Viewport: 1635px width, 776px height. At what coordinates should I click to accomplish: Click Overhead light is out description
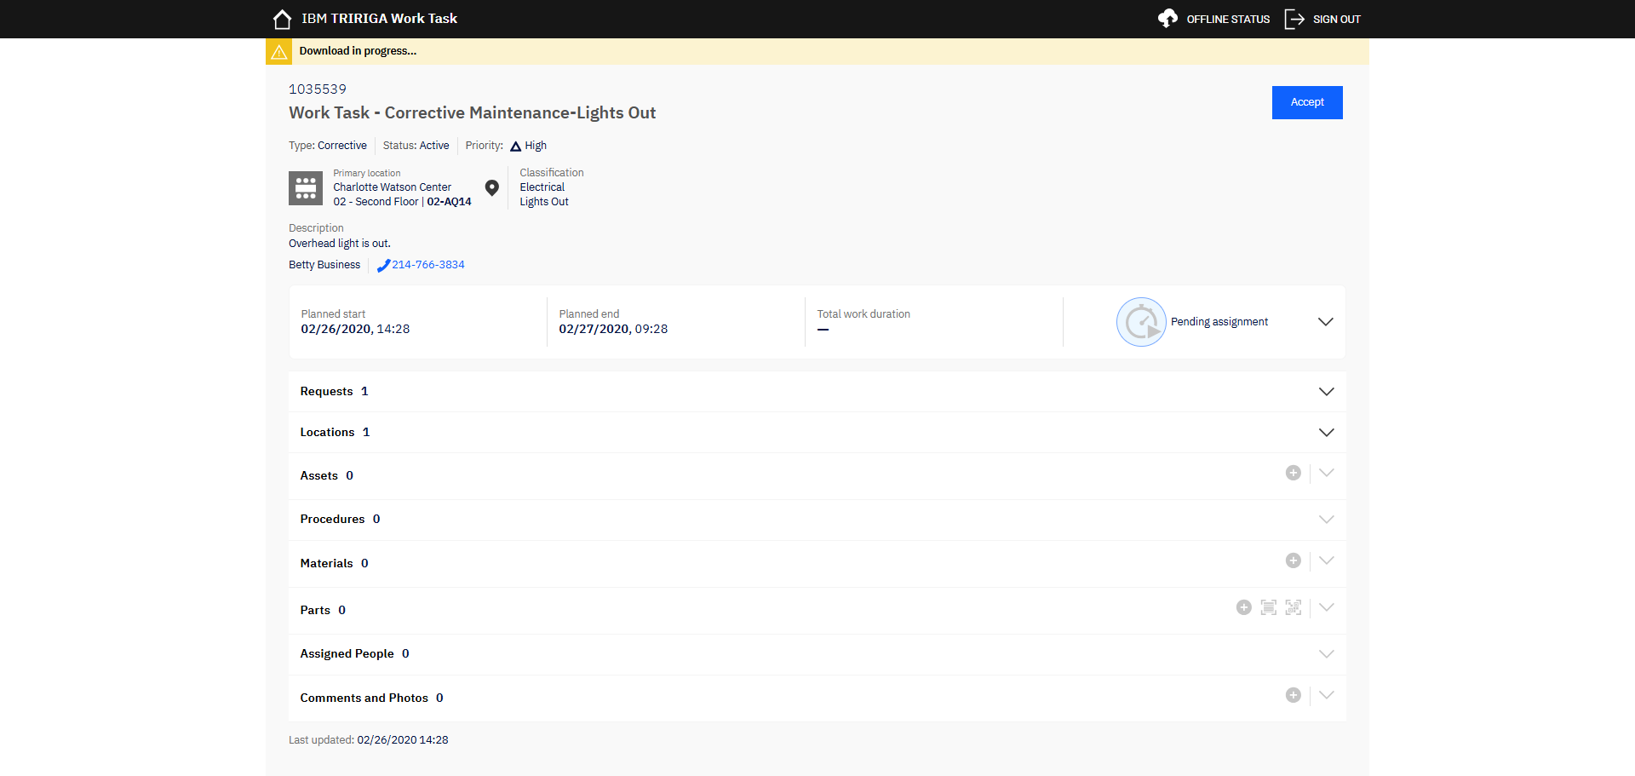click(340, 244)
